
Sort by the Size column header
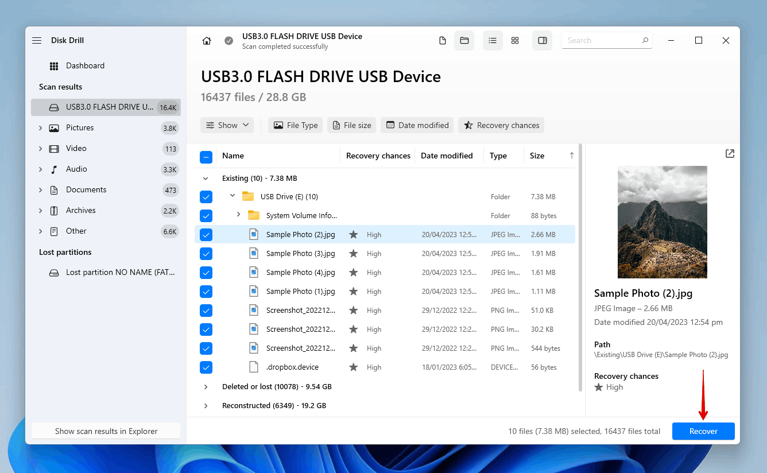coord(537,156)
